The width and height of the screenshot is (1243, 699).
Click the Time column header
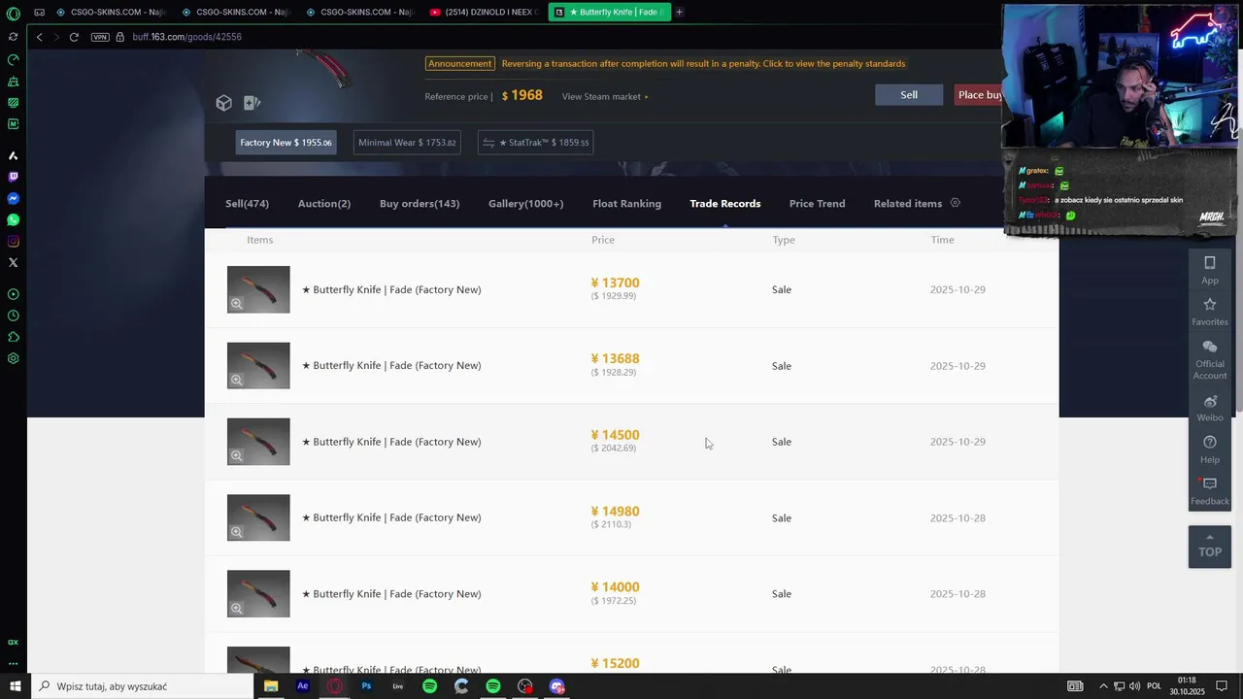pyautogui.click(x=942, y=240)
